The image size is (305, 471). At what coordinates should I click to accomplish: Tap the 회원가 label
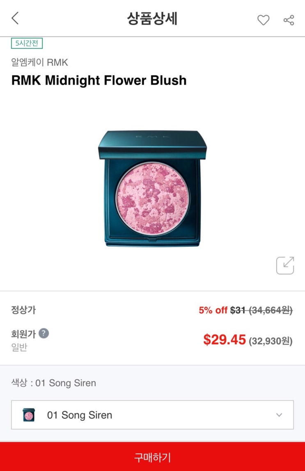[23, 334]
